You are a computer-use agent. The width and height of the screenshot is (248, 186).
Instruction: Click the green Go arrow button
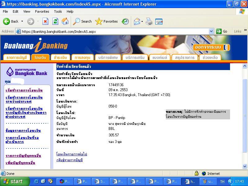[x=219, y=31]
